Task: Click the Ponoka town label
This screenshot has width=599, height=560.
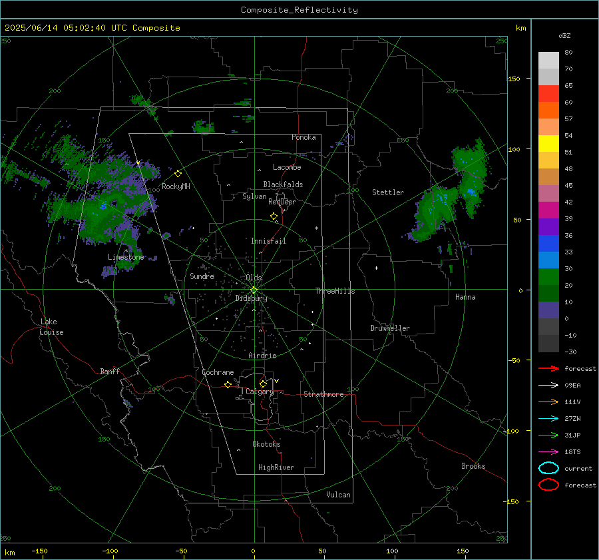Action: click(303, 137)
